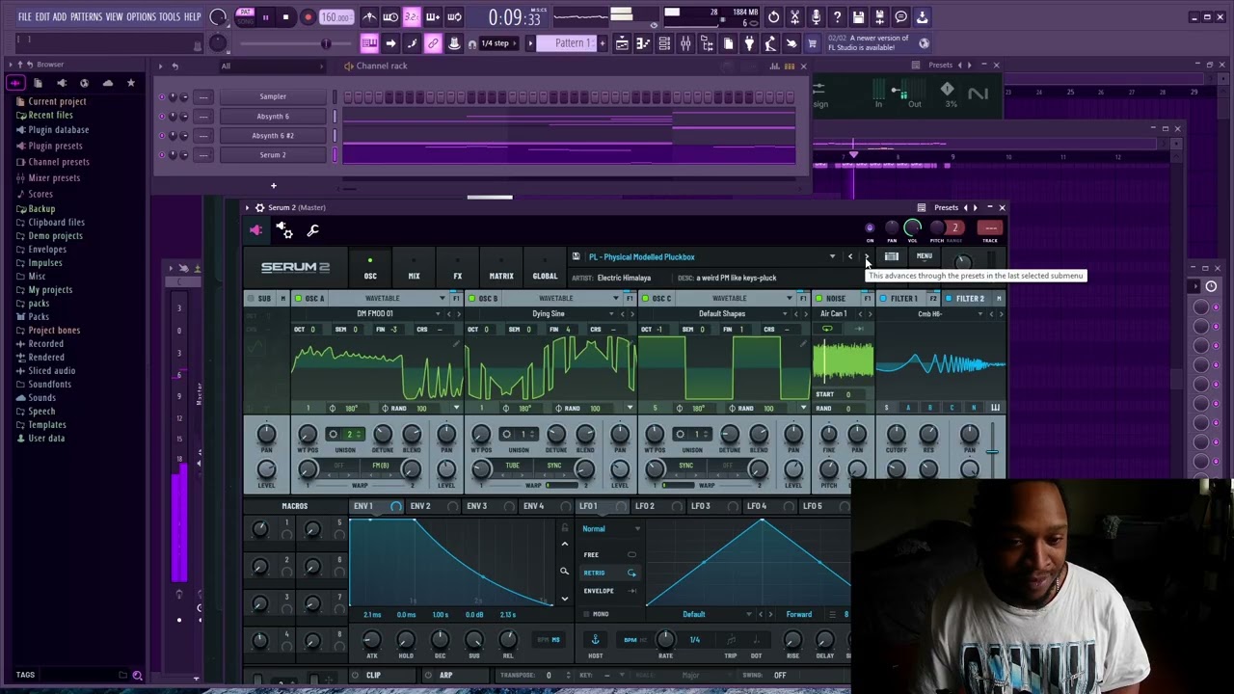Click the tempo 160 field
Screen dimensions: 1234x694
pos(335,17)
